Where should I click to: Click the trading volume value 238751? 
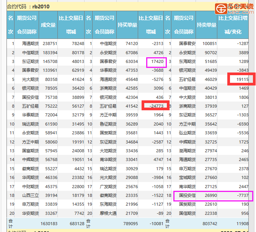coord(50,44)
